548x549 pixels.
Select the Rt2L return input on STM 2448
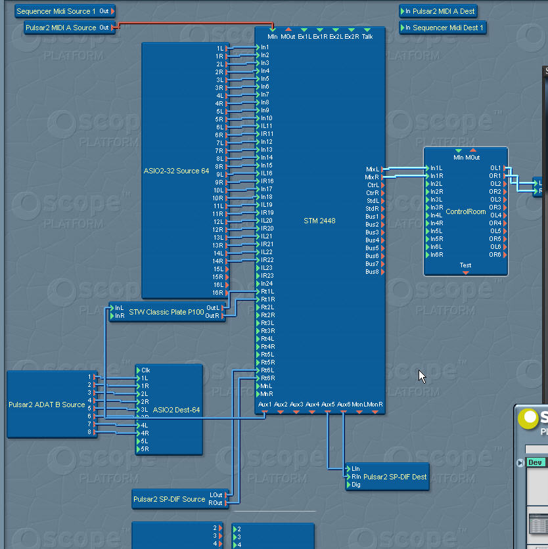coord(258,307)
